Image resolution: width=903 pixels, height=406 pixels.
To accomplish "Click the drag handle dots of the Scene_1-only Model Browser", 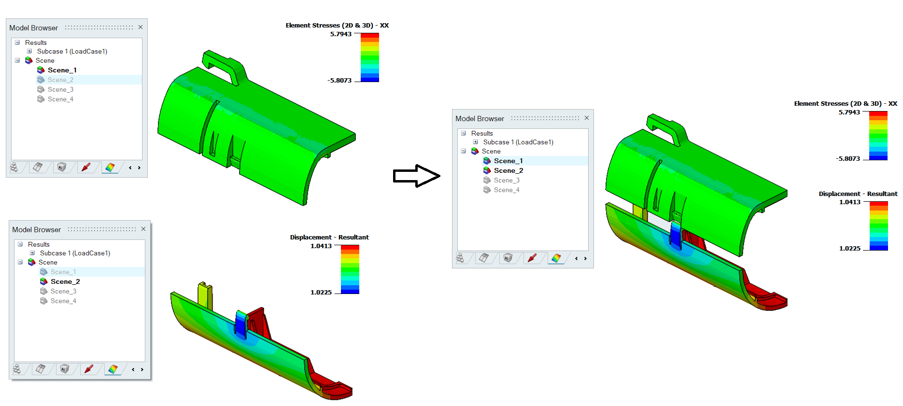I will pyautogui.click(x=99, y=28).
